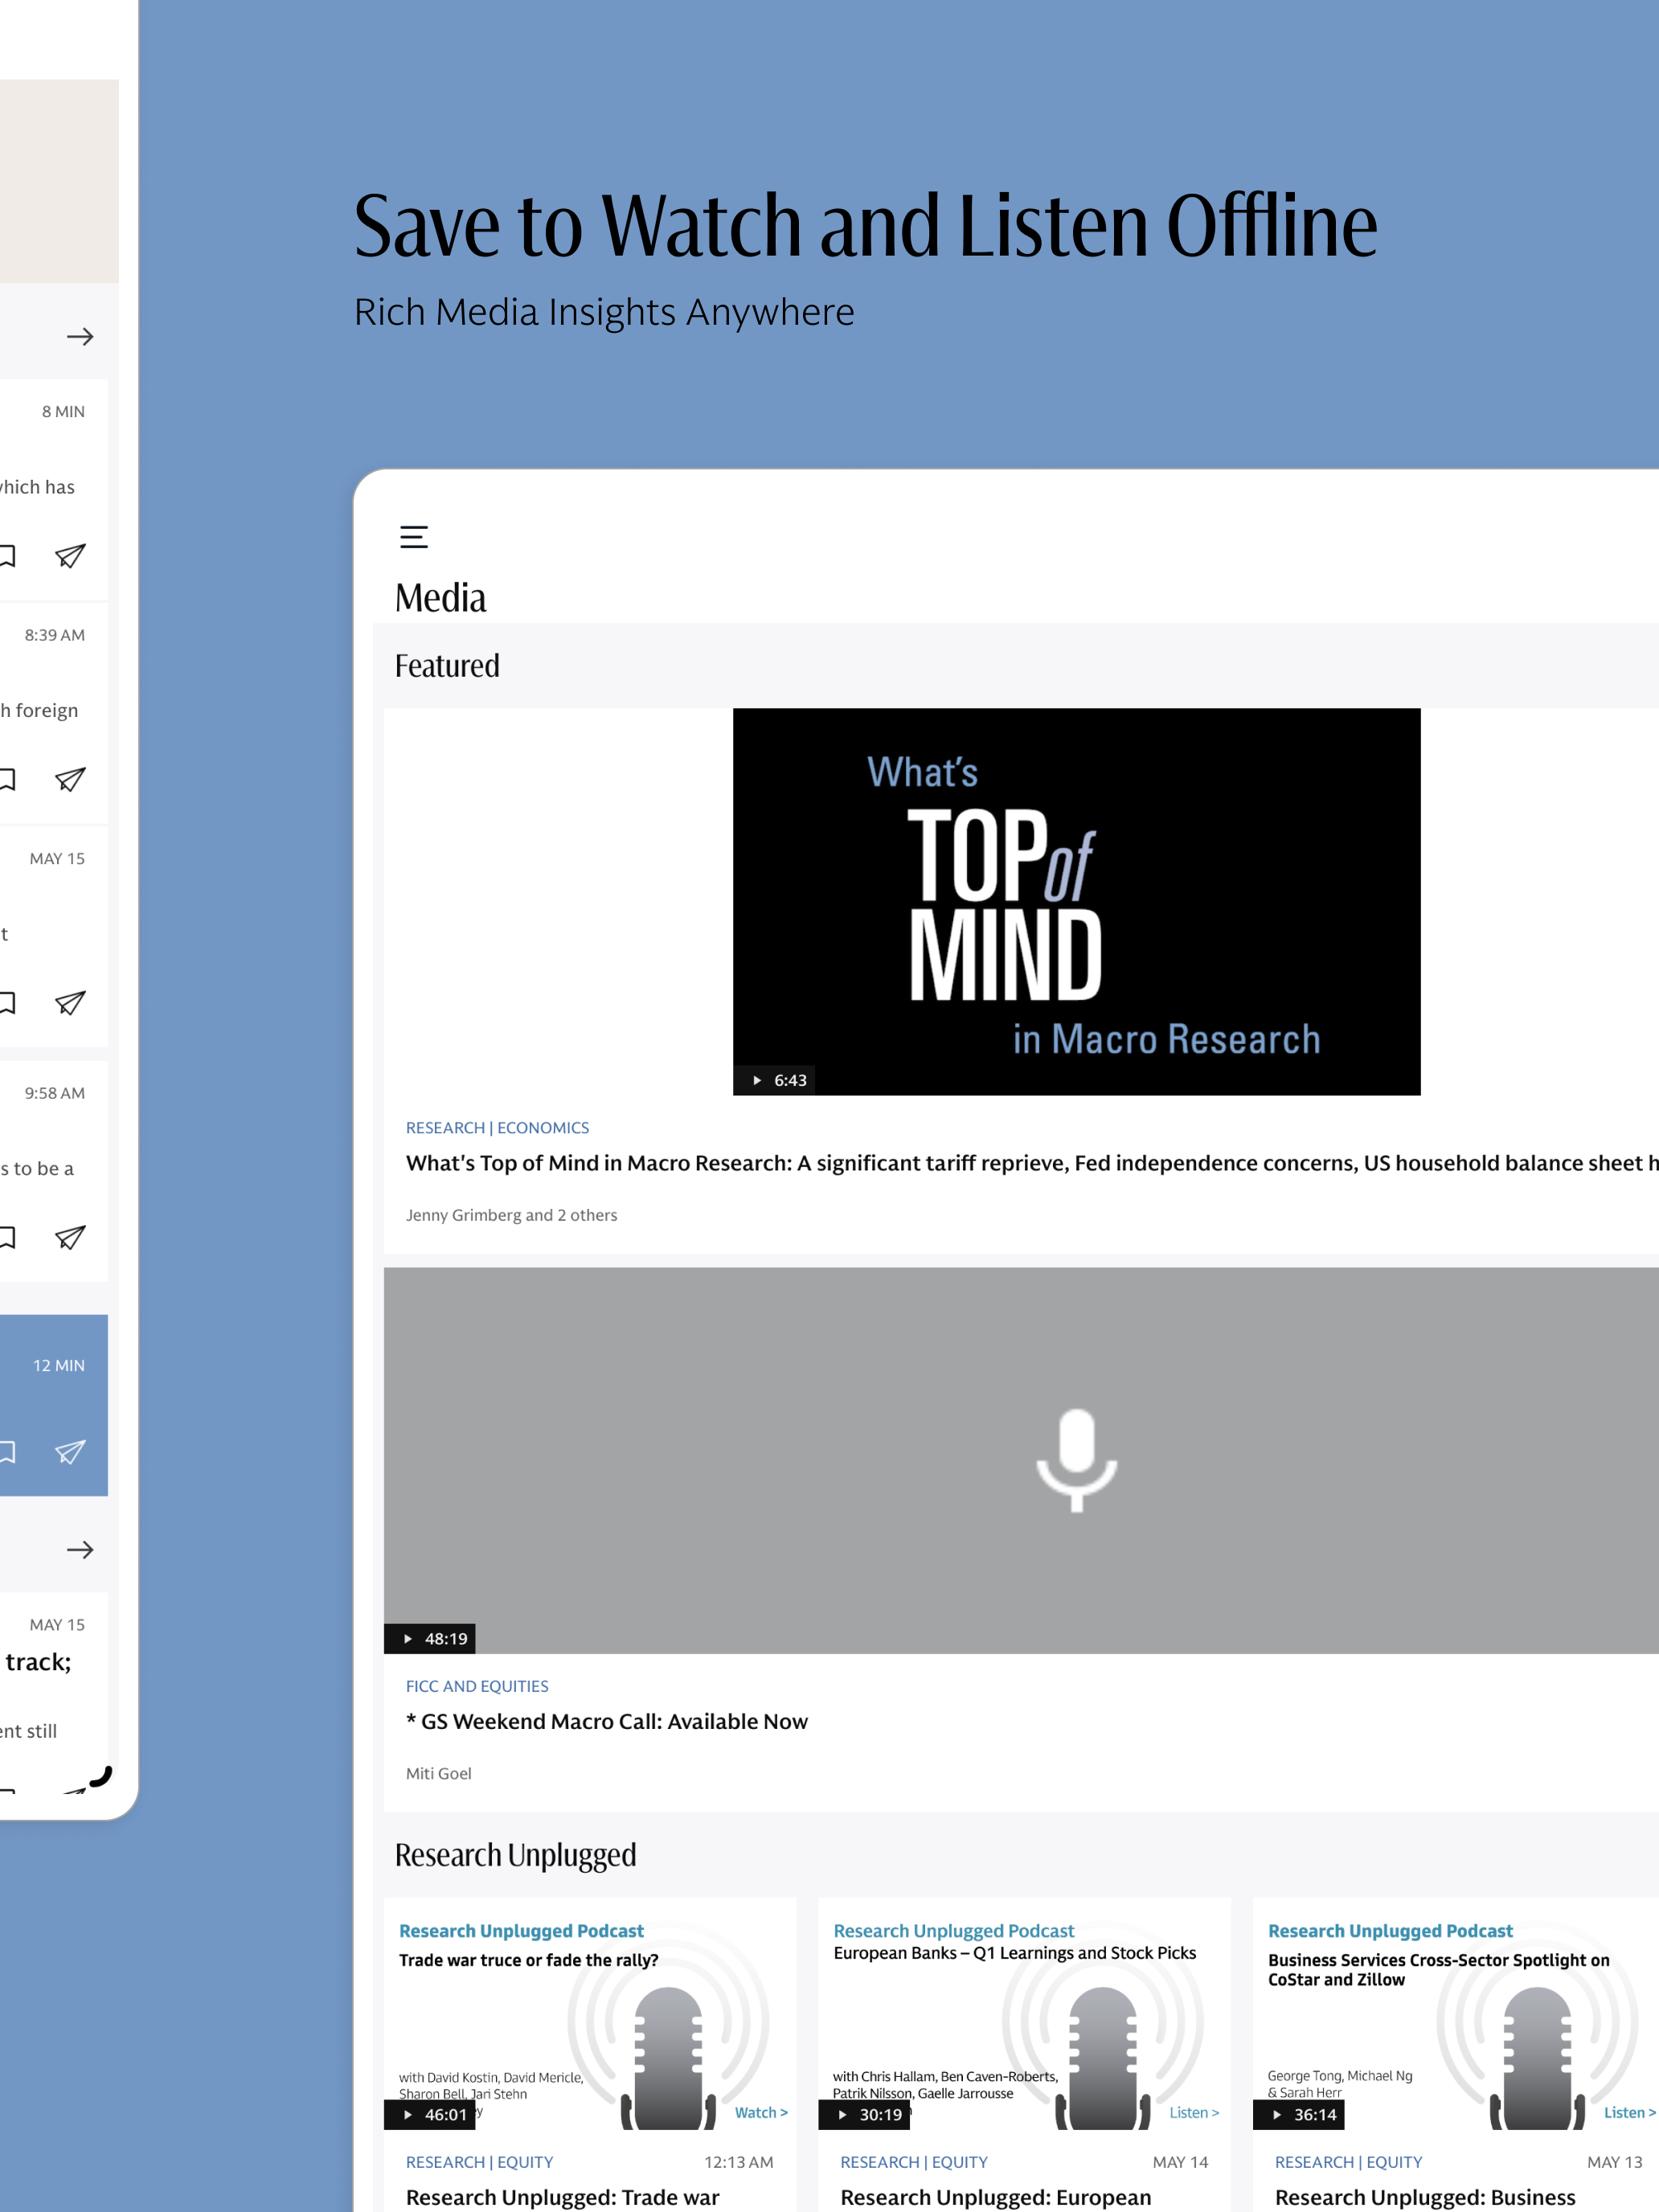The image size is (1659, 2212).
Task: Tap the share icon under 9:58 AM item
Action: click(x=70, y=1238)
